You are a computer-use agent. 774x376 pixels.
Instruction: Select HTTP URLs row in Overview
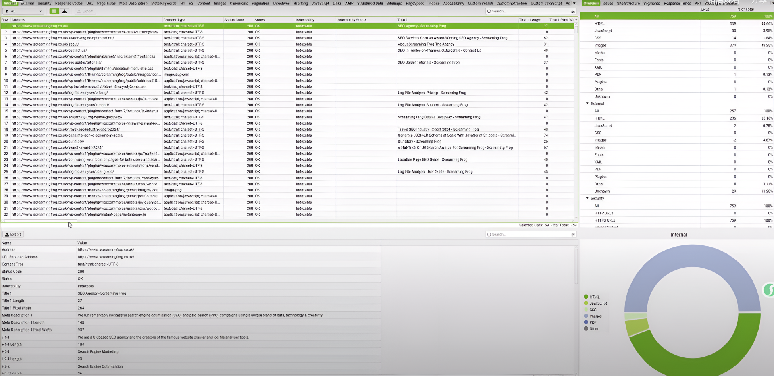coord(677,213)
